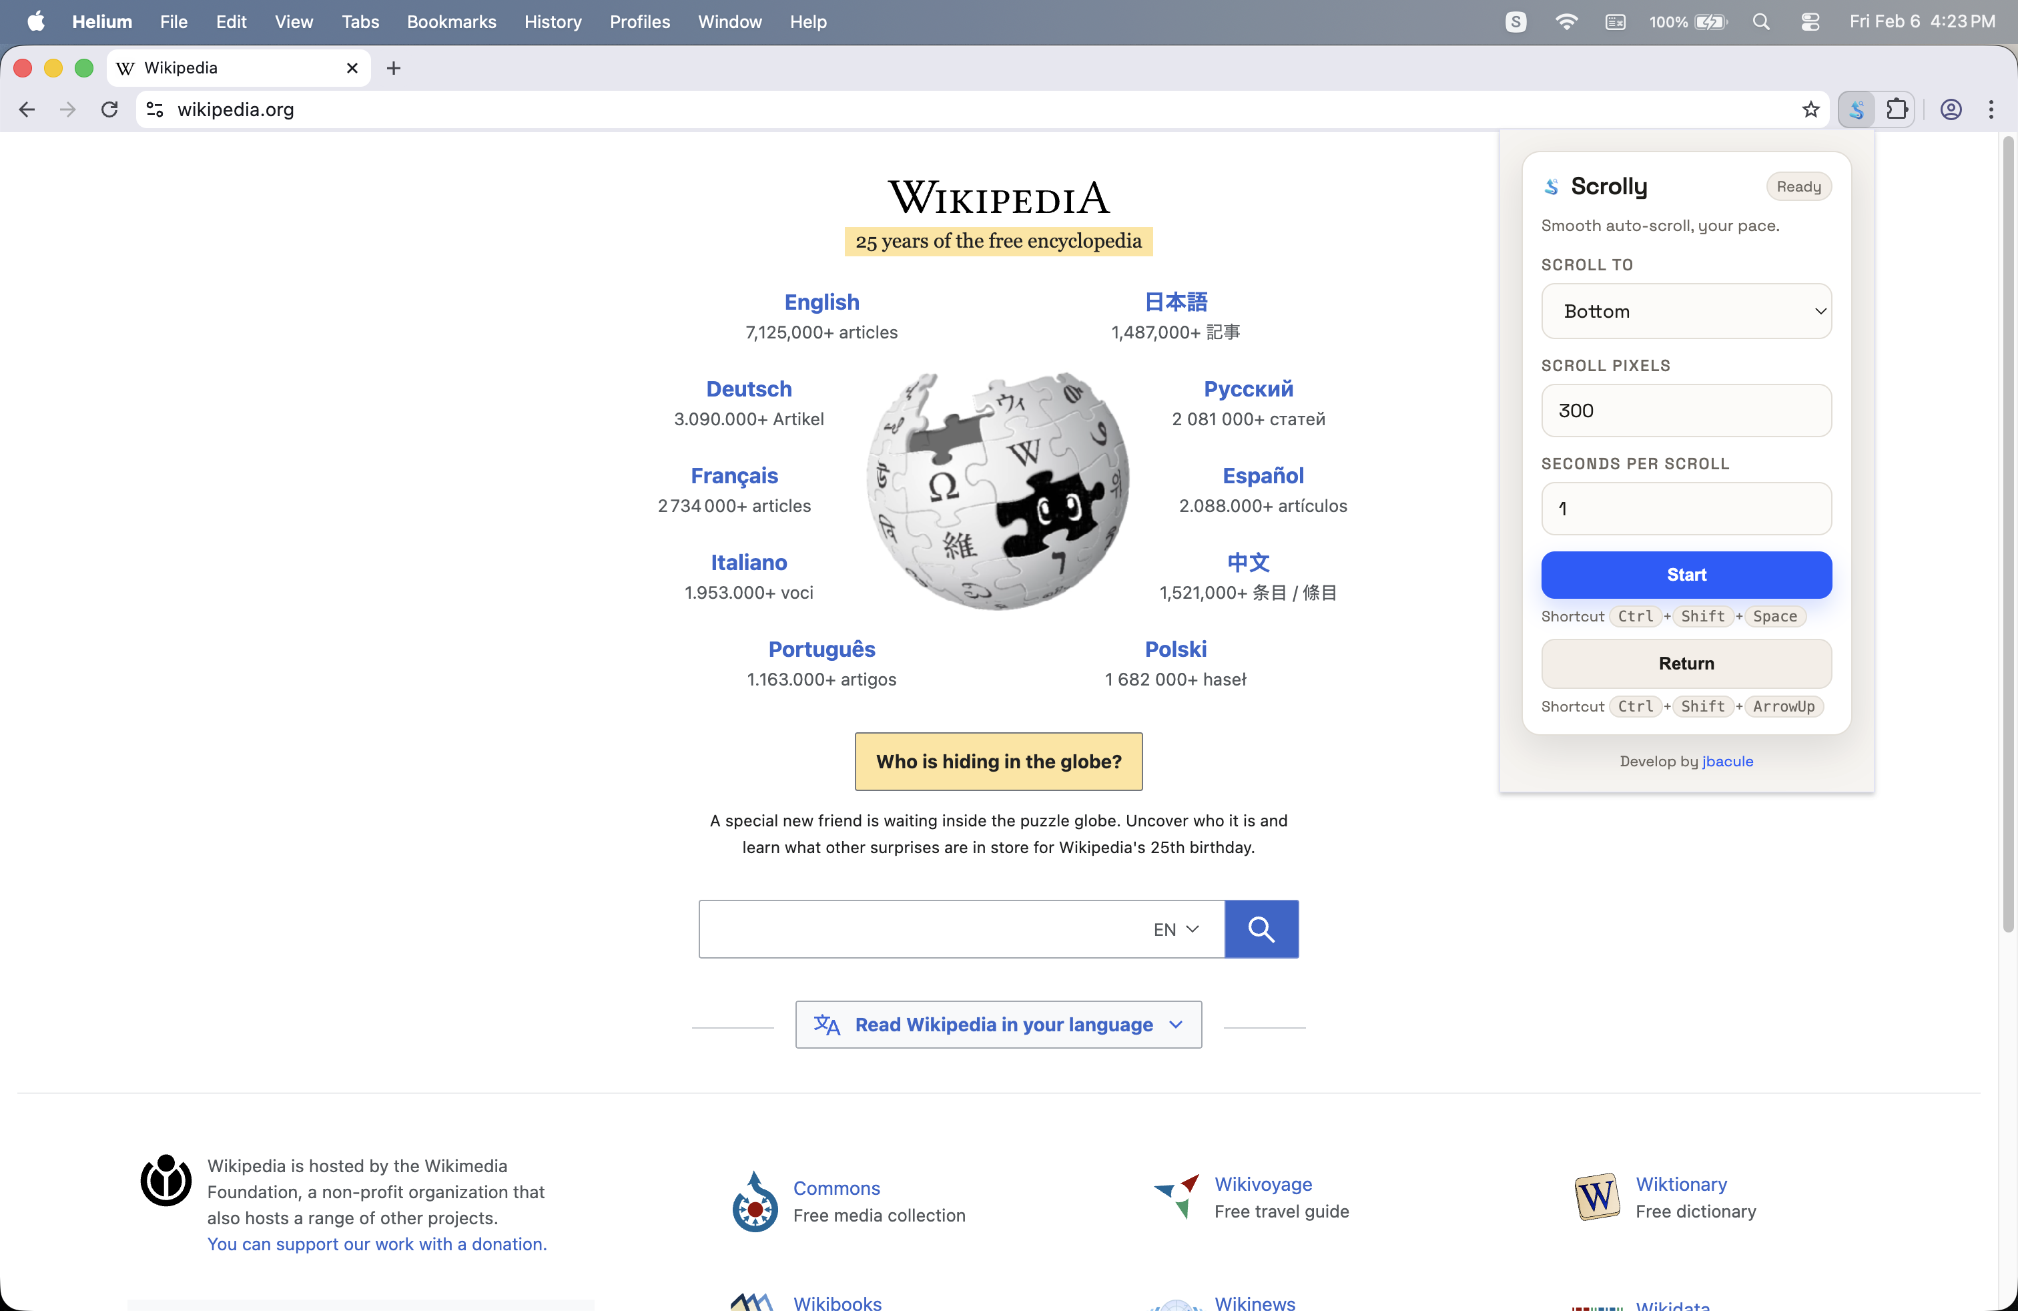The width and height of the screenshot is (2018, 1311).
Task: Close the Wikipedia tab
Action: (352, 68)
